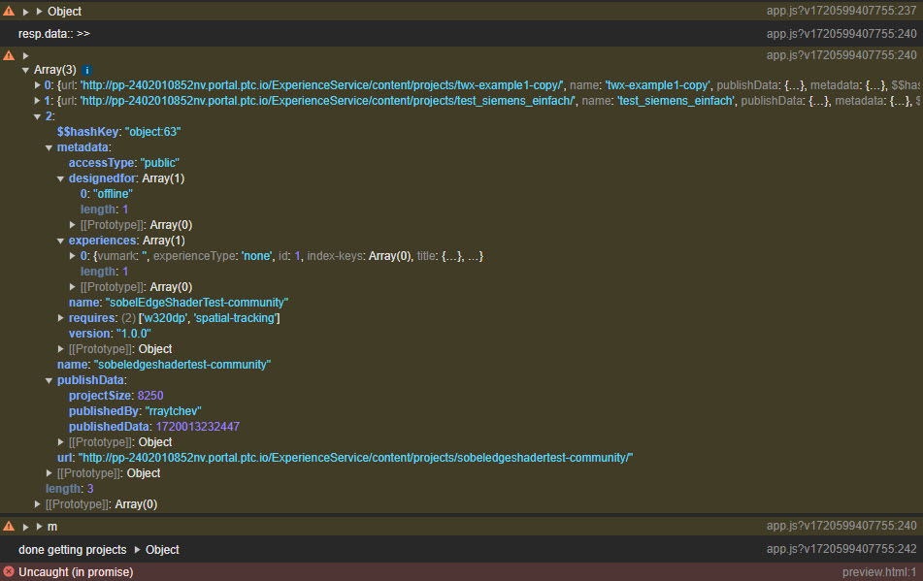
Task: Expand the Object after 'done getting projects'
Action: click(138, 550)
